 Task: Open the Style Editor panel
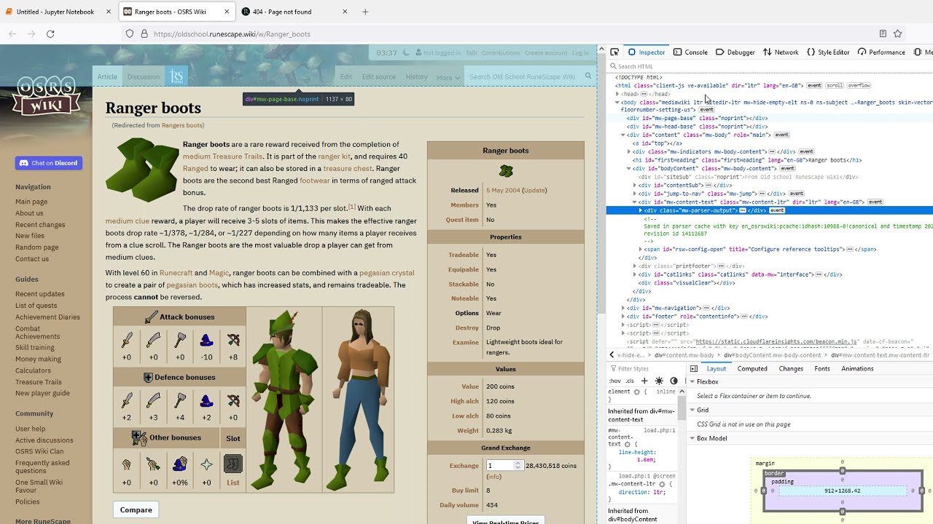pos(828,52)
